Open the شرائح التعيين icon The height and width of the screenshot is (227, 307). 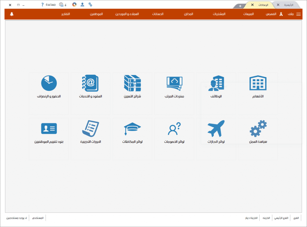click(x=132, y=83)
